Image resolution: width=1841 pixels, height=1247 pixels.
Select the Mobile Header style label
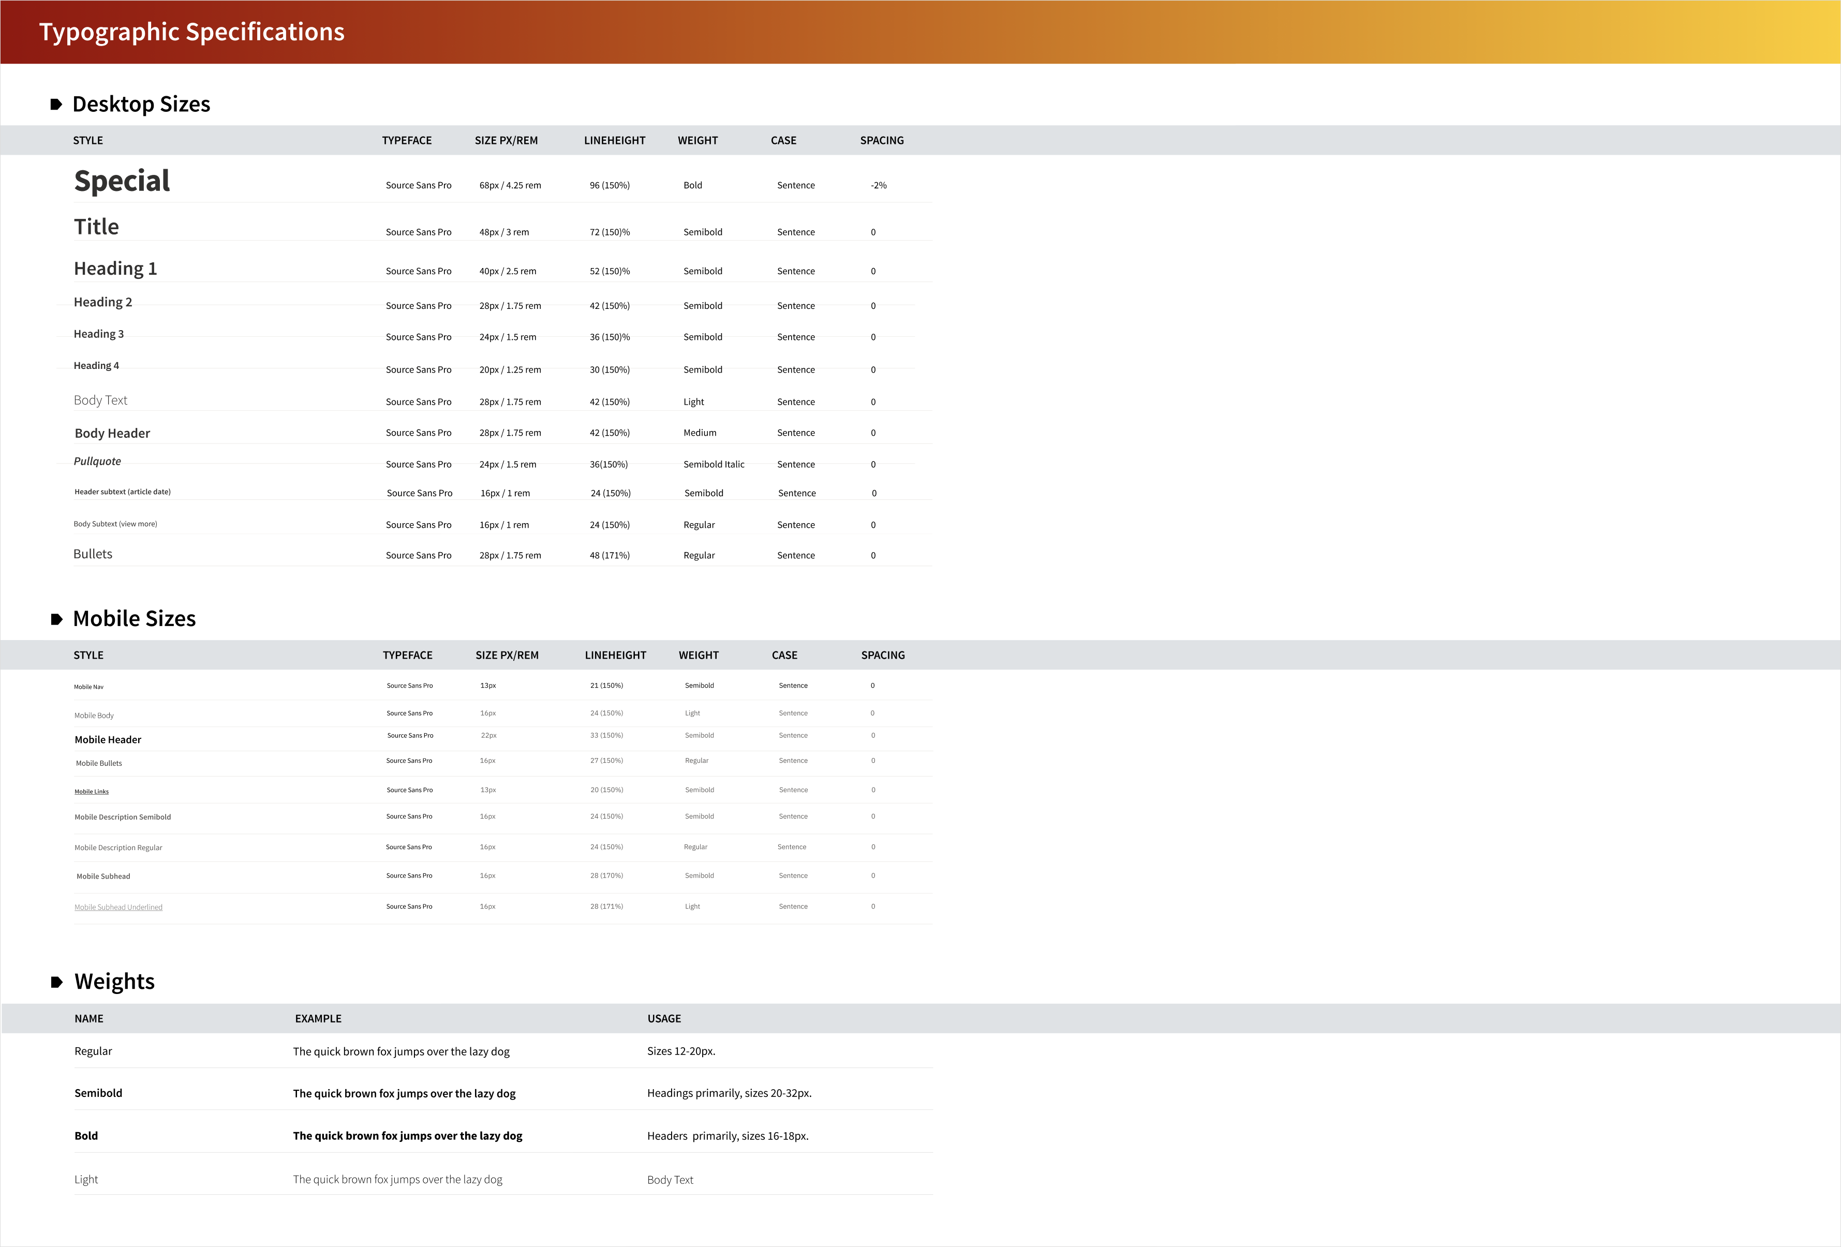(108, 740)
